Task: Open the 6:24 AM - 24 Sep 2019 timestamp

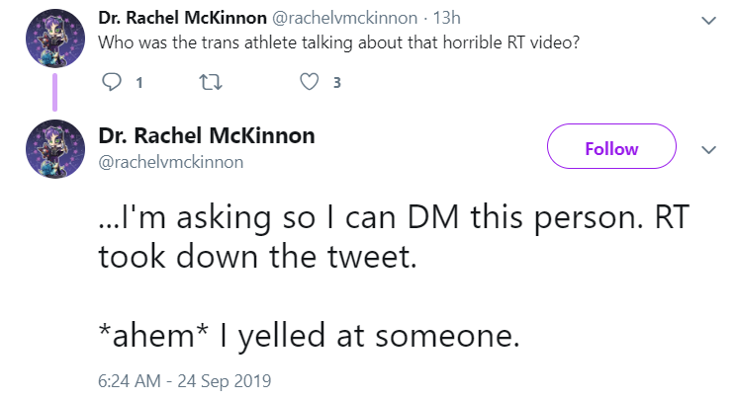Action: coord(184,381)
